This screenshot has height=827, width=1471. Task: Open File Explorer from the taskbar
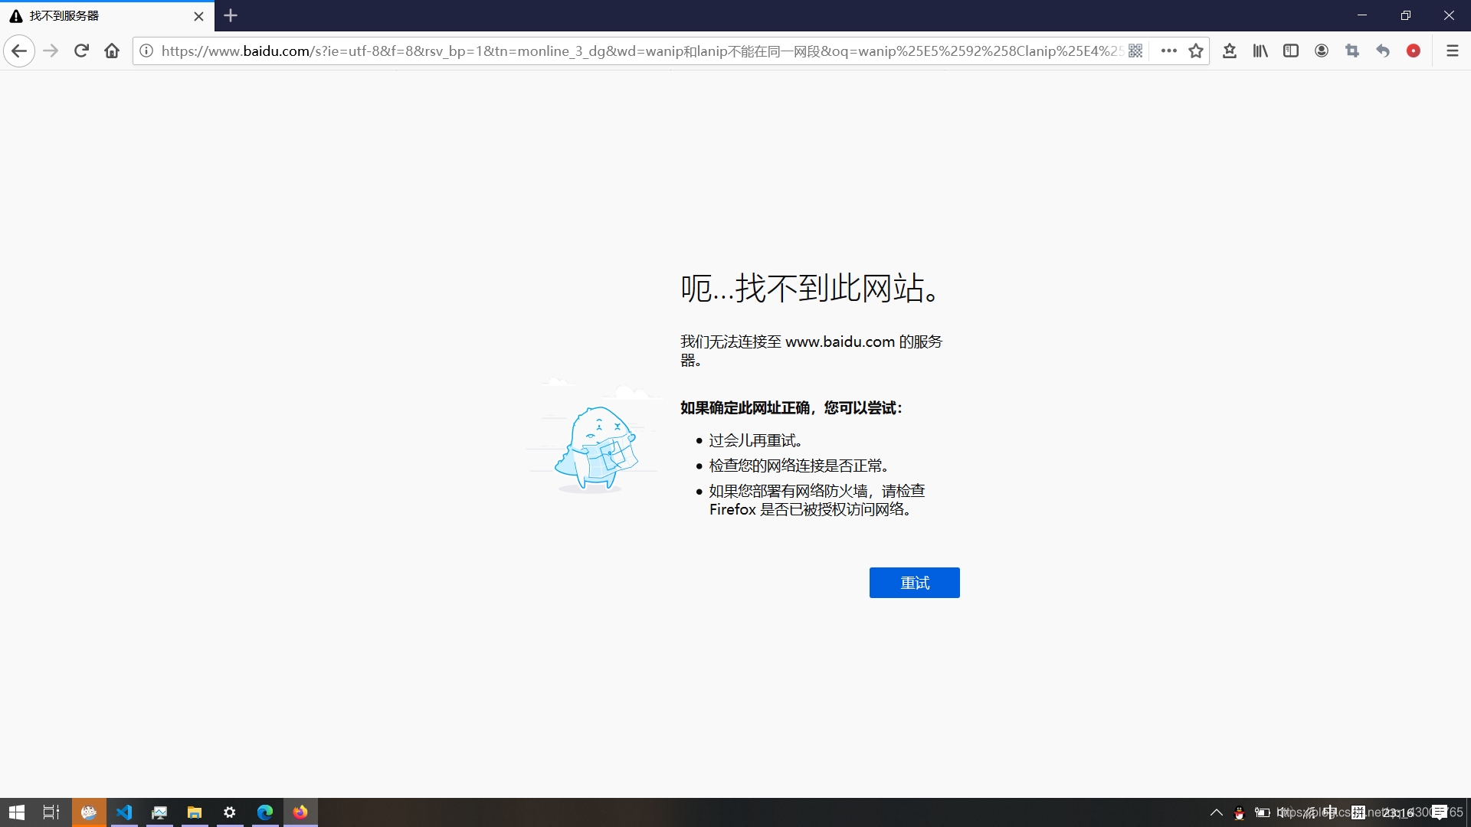(x=195, y=812)
